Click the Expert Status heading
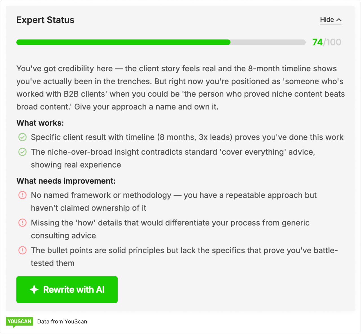 coord(45,20)
